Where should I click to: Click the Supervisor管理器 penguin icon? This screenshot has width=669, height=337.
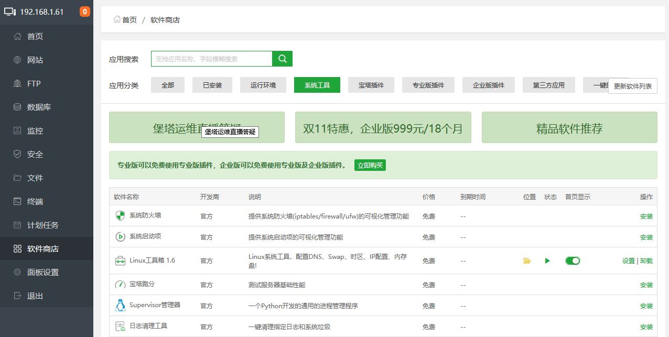[120, 306]
